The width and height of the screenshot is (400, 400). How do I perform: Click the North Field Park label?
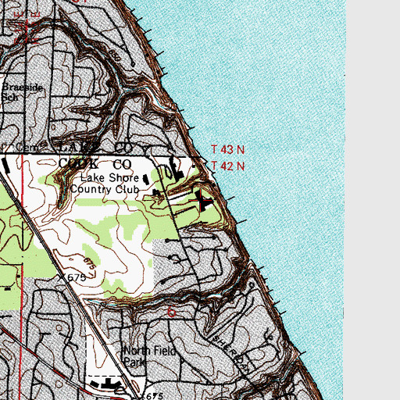tap(149, 356)
